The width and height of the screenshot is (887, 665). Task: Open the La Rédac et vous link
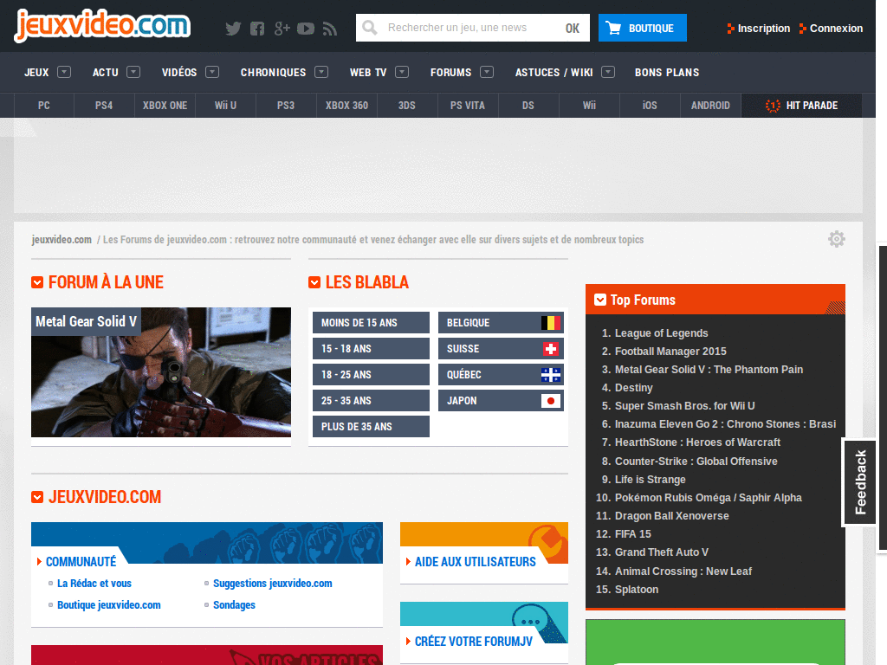click(94, 583)
